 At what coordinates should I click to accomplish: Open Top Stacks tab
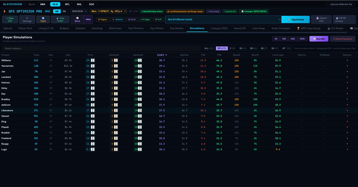click(177, 28)
